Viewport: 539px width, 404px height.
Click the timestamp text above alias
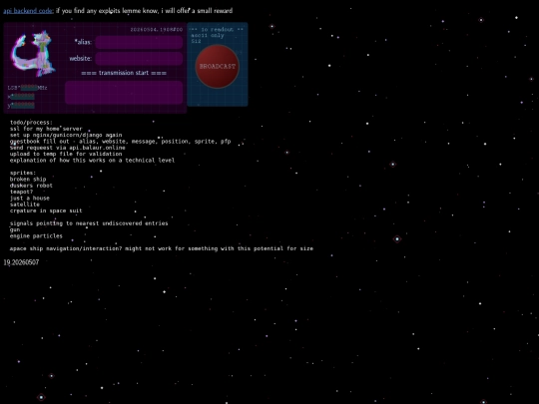point(157,30)
